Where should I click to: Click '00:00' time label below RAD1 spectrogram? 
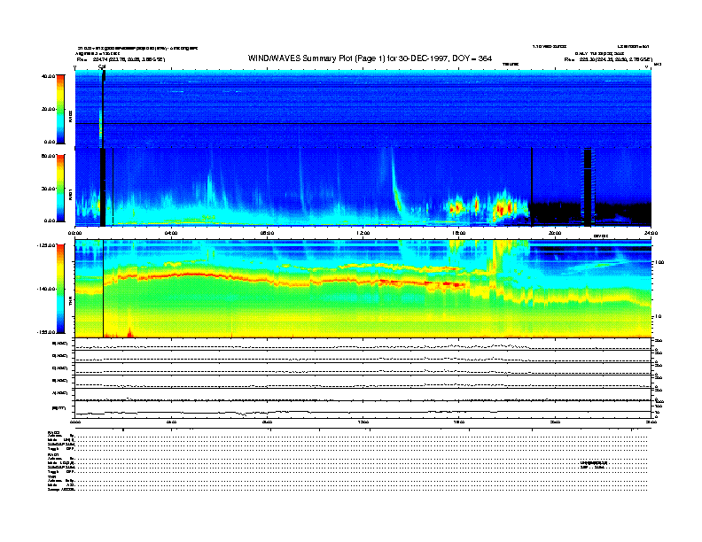[x=75, y=233]
